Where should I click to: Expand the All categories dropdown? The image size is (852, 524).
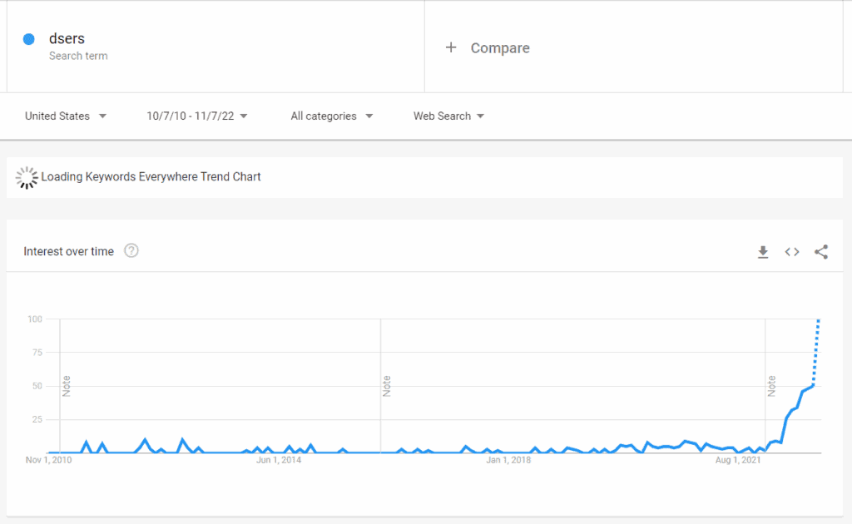pyautogui.click(x=332, y=116)
